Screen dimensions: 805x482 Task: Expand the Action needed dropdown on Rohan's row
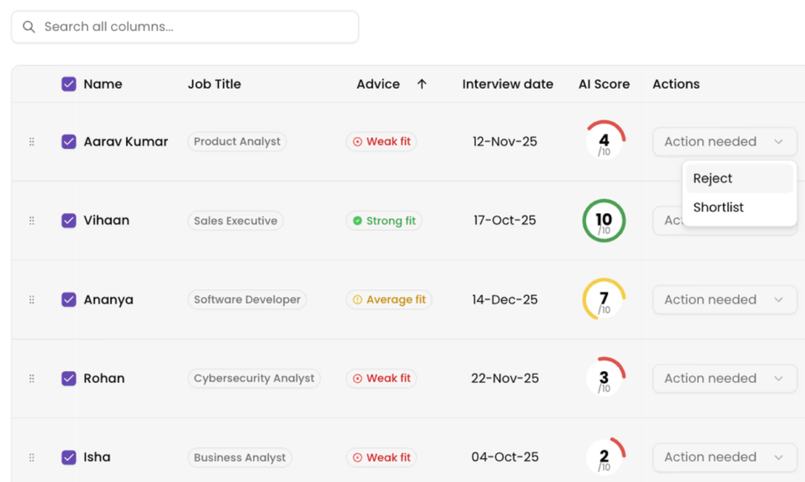point(724,378)
